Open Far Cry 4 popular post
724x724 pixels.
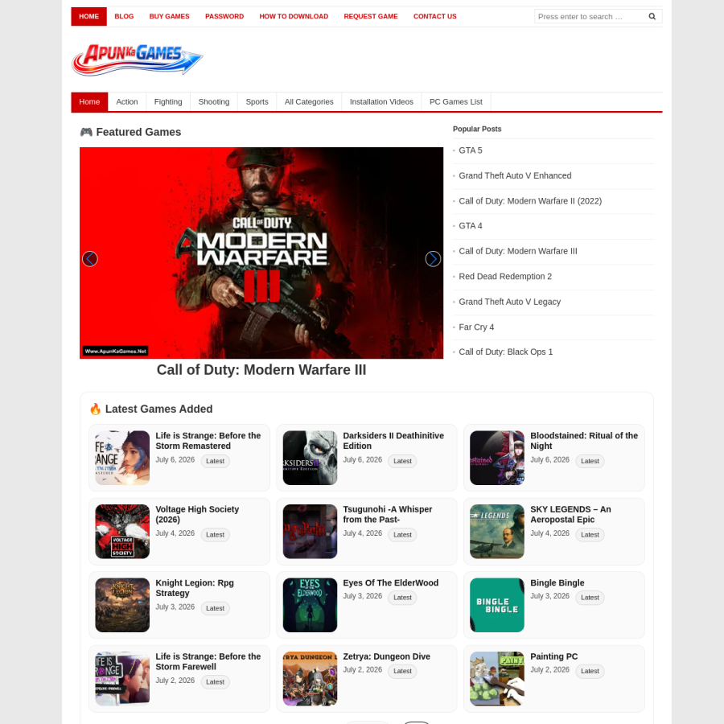[476, 327]
